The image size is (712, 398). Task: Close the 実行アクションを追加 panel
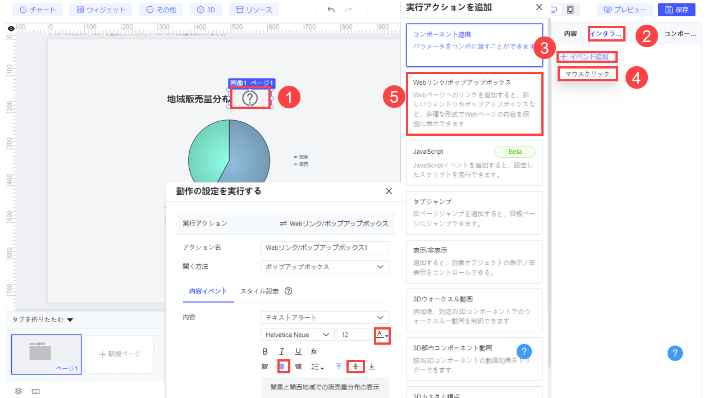tap(539, 7)
